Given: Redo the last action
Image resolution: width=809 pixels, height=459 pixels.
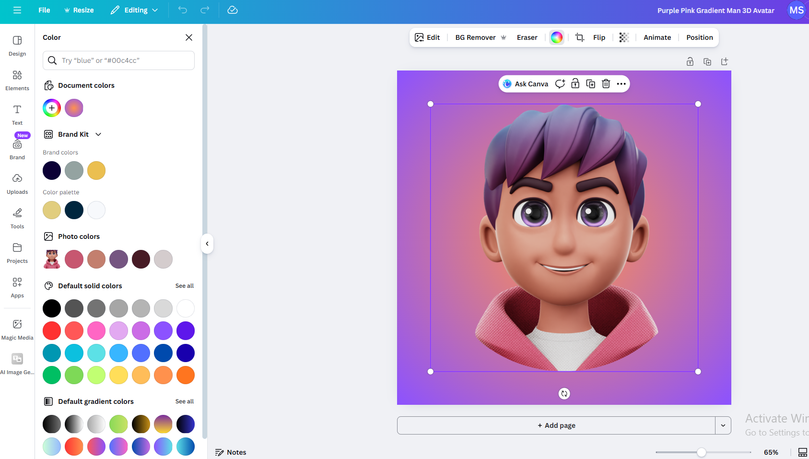Looking at the screenshot, I should (205, 10).
